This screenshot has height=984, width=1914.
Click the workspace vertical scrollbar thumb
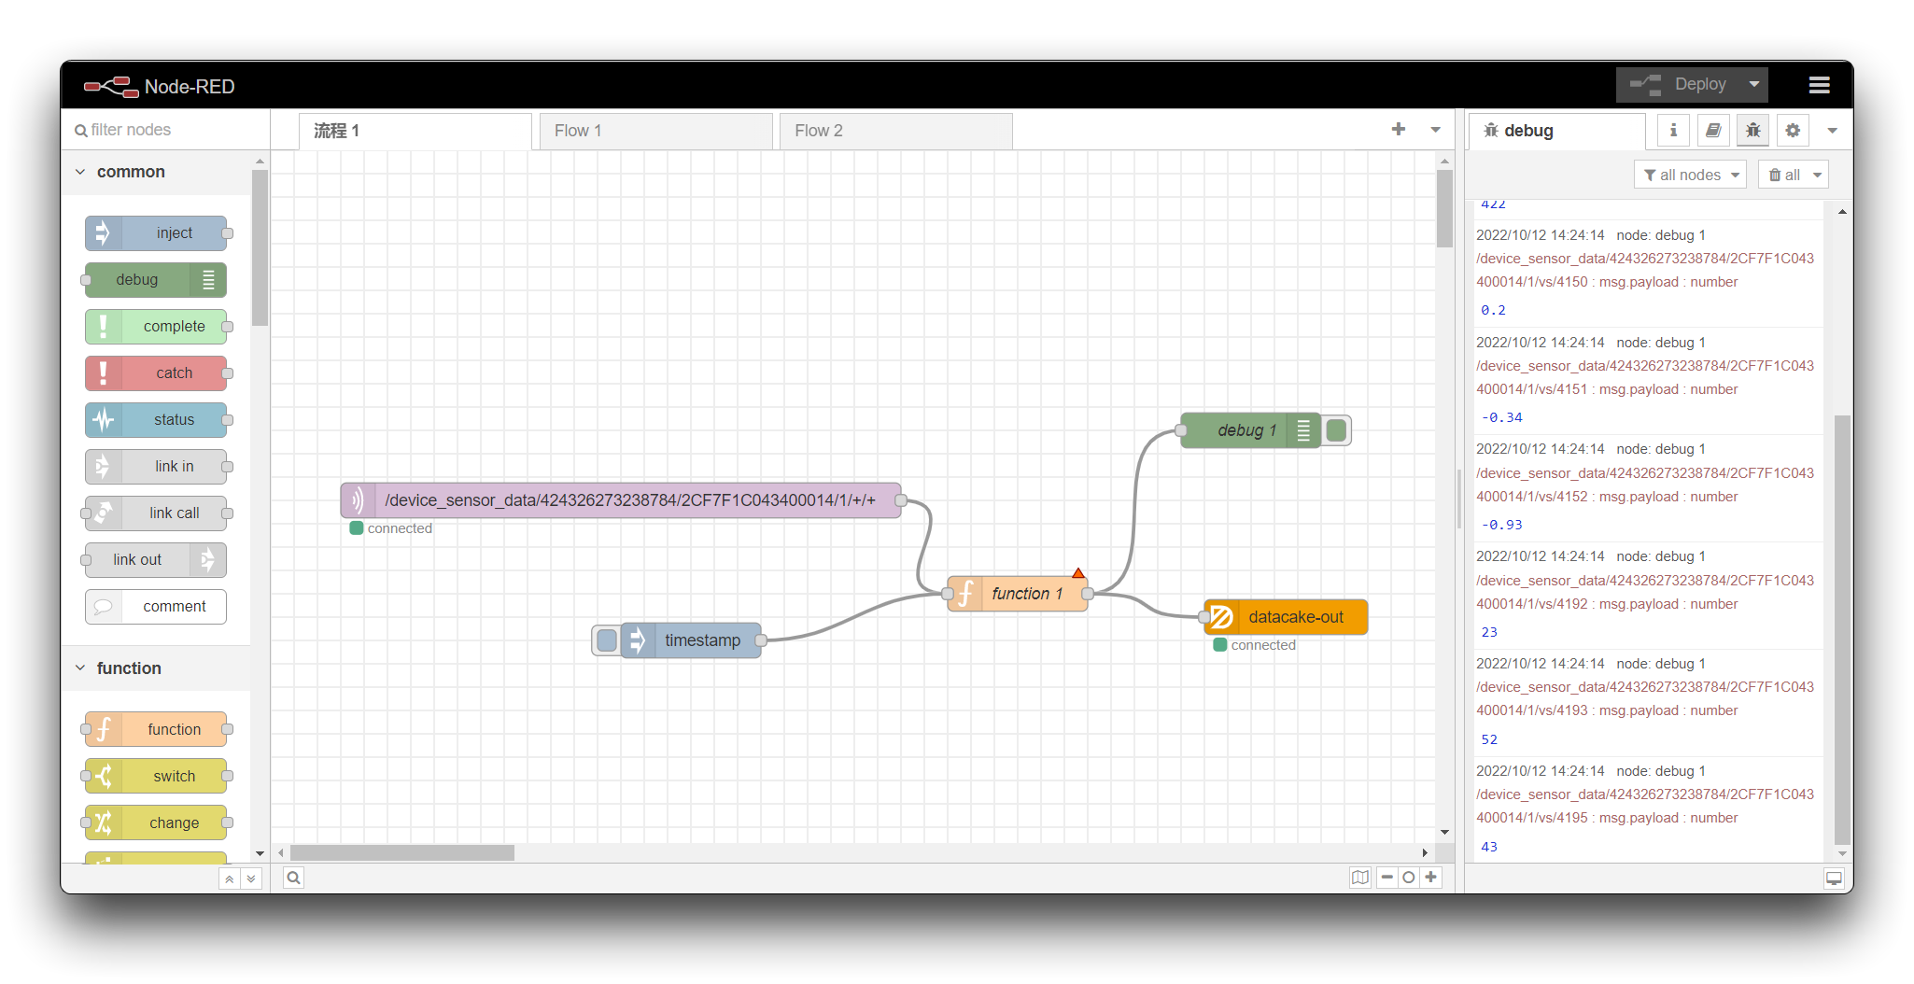point(1444,208)
